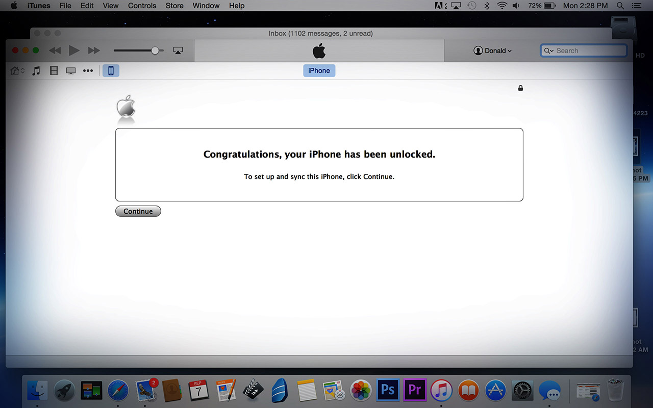Open Messages chat bubble in the Dock
This screenshot has width=653, height=408.
(x=549, y=391)
